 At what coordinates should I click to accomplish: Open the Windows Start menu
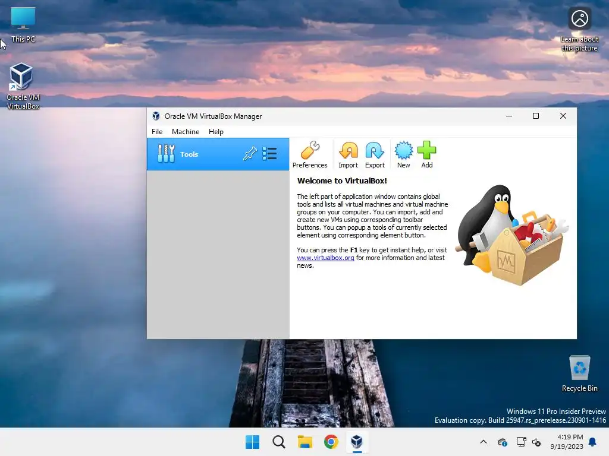[252, 442]
